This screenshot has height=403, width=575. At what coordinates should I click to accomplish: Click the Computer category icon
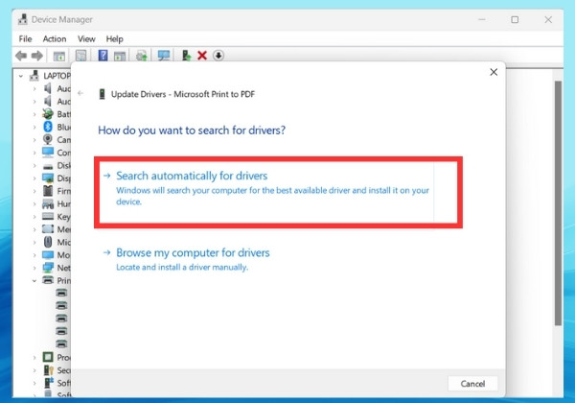(x=48, y=152)
